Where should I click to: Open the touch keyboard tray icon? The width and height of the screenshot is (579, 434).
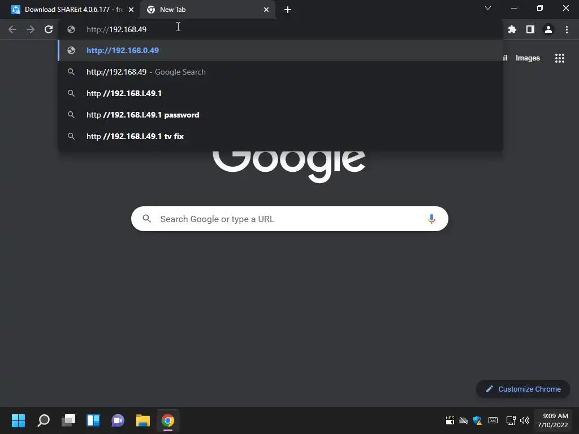pyautogui.click(x=493, y=420)
